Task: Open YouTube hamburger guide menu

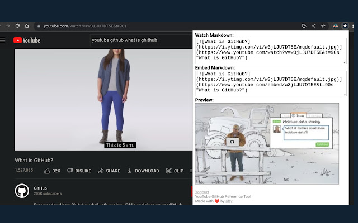Action: pos(2,40)
